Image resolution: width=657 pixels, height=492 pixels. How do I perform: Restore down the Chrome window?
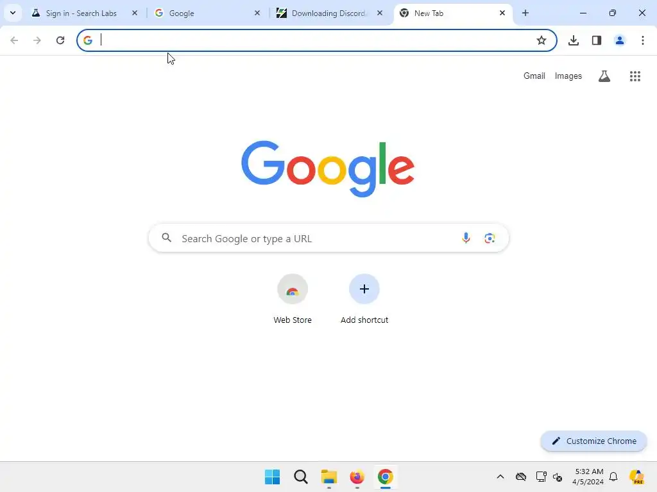pos(613,13)
